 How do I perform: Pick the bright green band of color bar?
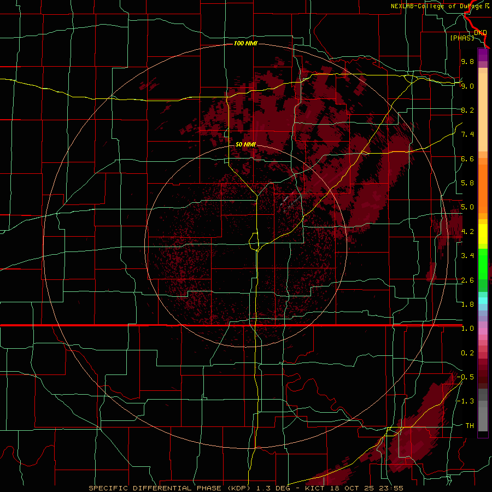pos(483,263)
